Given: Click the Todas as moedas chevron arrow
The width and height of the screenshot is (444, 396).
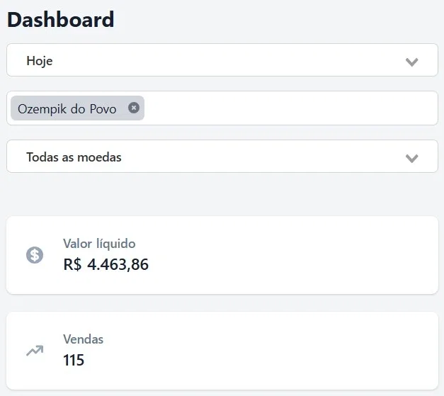Looking at the screenshot, I should 412,157.
